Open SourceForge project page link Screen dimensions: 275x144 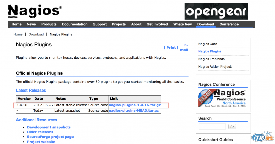coord(50,137)
